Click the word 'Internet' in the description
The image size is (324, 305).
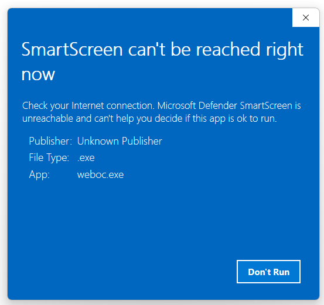coord(88,106)
